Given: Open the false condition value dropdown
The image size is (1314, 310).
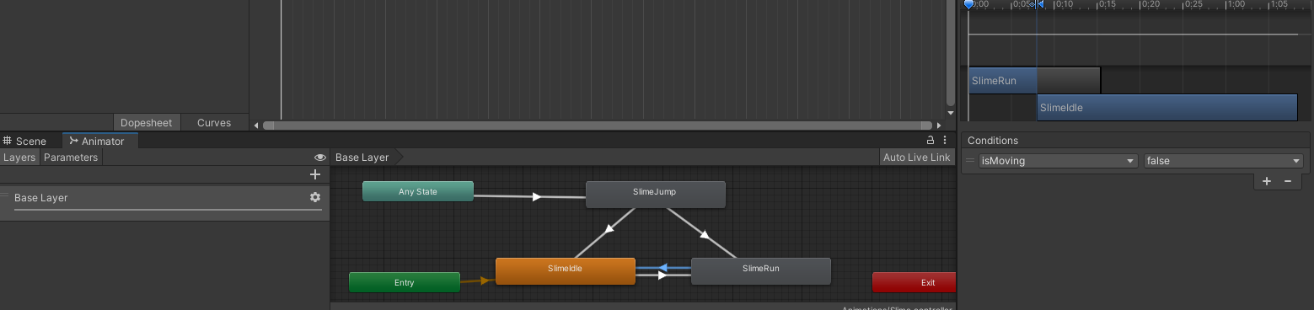Looking at the screenshot, I should (1223, 161).
